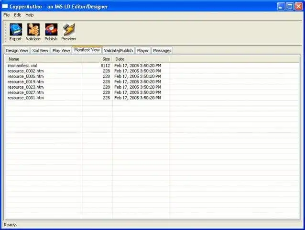Viewport: 305px width, 230px height.
Task: Switch to the Play View tab
Action: click(61, 50)
